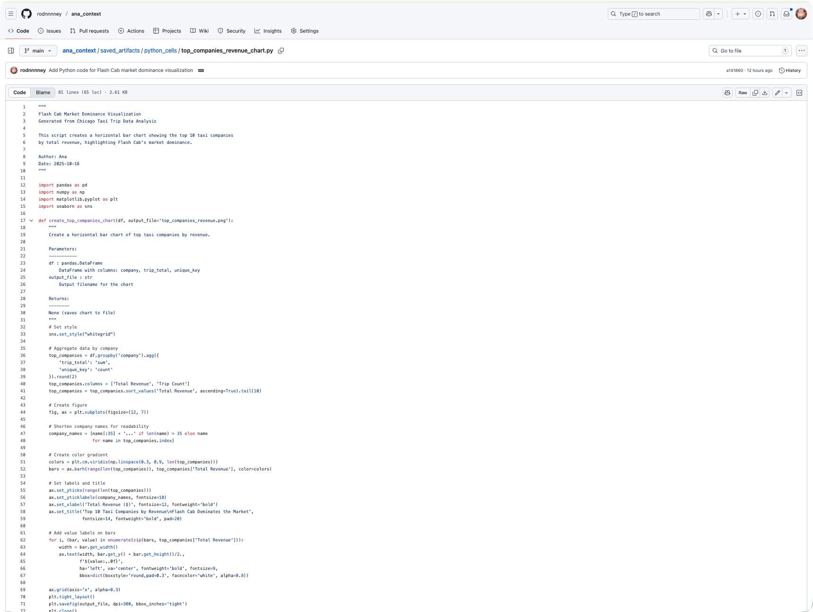This screenshot has height=612, width=813.
Task: Open the Projects tab
Action: click(x=167, y=31)
